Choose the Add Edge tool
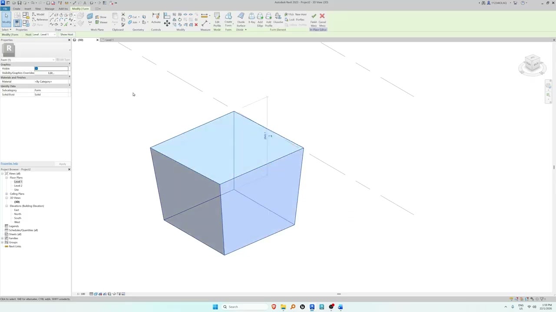Image resolution: width=556 pixels, height=312 pixels. click(260, 20)
